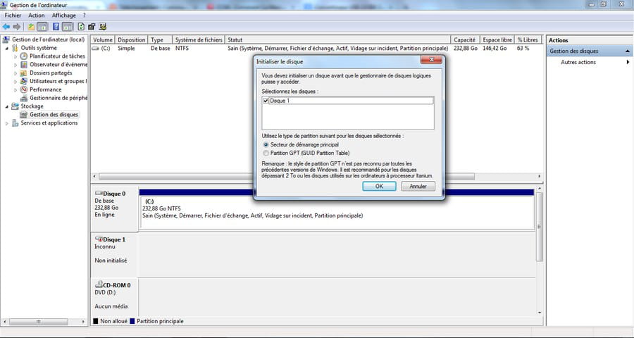Click the CD-ROM 0 drive icon
This screenshot has width=634, height=338.
pos(99,284)
